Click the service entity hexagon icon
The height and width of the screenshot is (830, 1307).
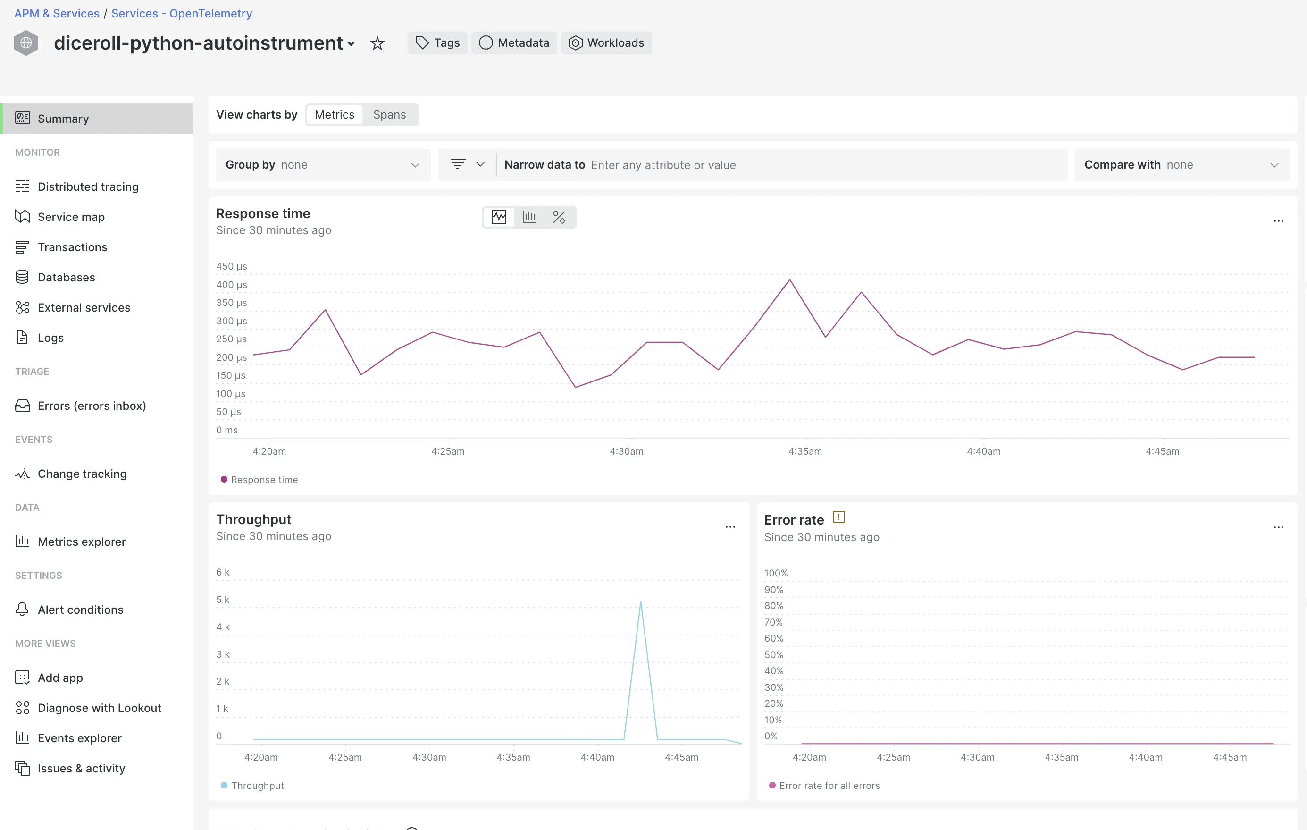pos(25,43)
